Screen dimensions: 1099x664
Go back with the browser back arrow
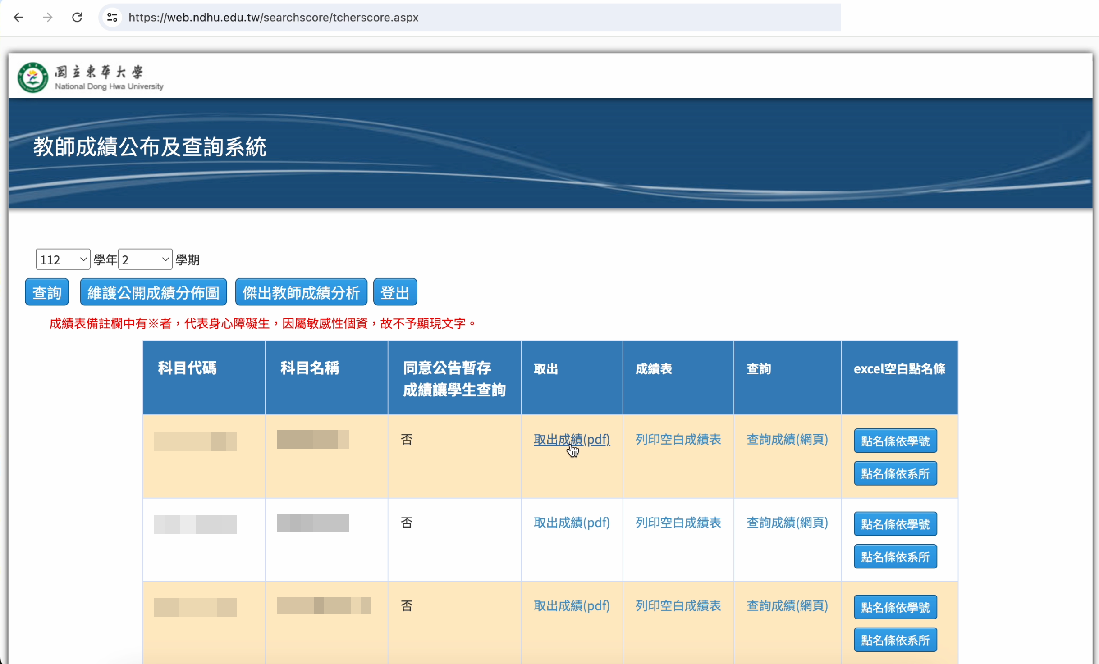(x=18, y=18)
